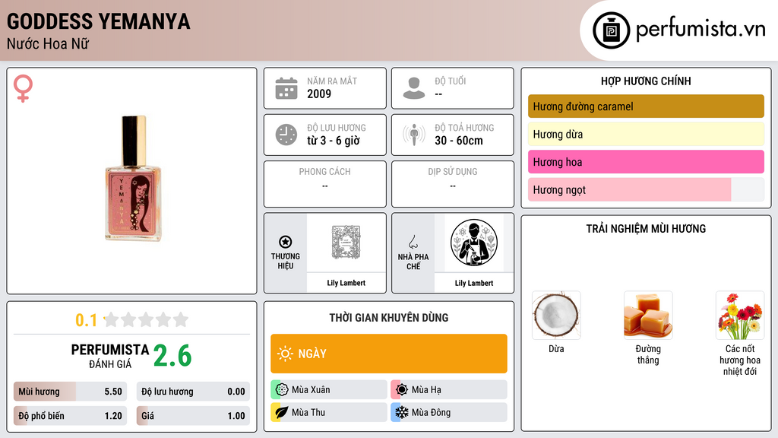Open the perfumista.vn site name link
This screenshot has width=778, height=438.
coord(701,30)
